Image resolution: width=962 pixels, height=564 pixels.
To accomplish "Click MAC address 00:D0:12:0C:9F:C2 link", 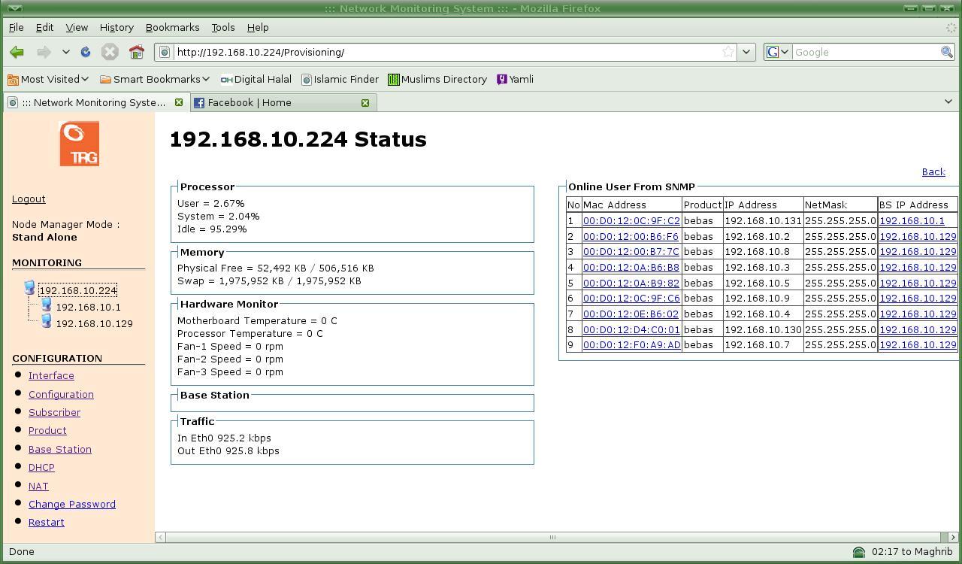I will (x=631, y=221).
